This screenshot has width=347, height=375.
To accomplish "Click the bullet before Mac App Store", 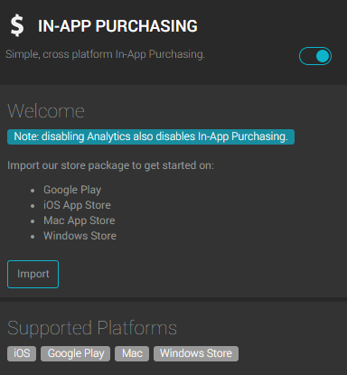I will pos(33,221).
